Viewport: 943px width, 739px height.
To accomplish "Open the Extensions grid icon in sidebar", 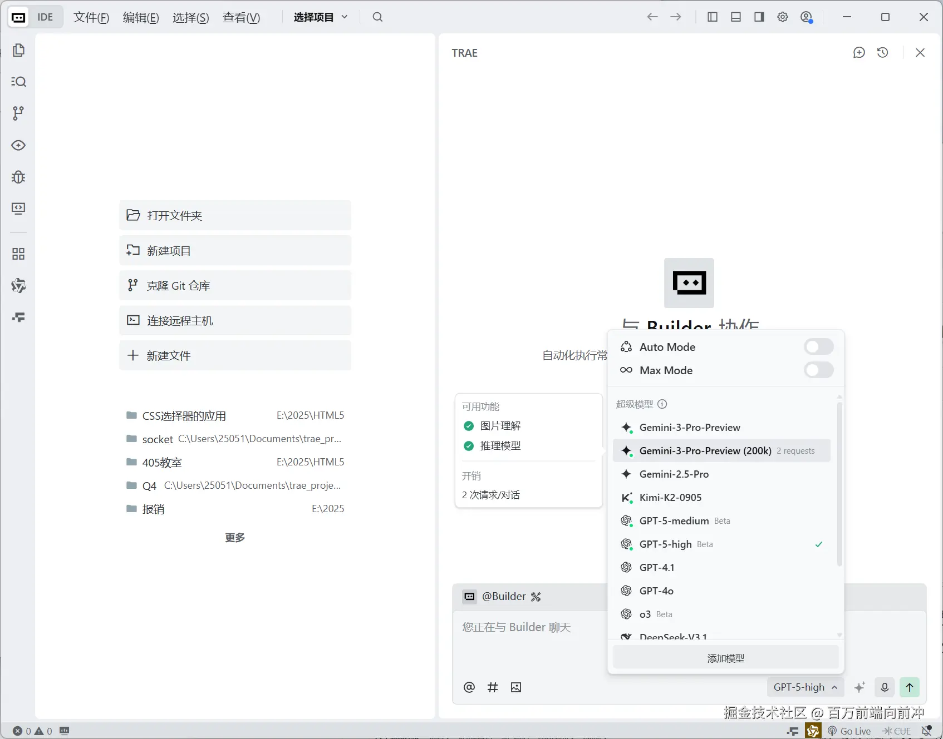I will coord(18,254).
